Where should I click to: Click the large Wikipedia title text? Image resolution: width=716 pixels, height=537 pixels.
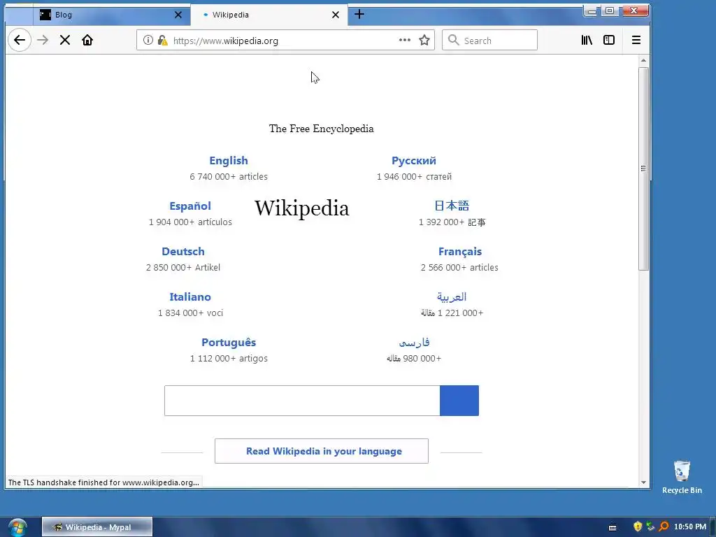tap(302, 208)
